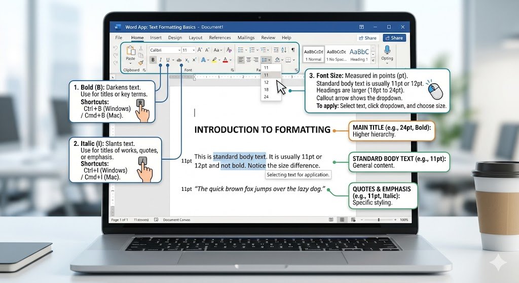Switch to the Layout tab
Screen dimensions: 519x283
coord(195,37)
